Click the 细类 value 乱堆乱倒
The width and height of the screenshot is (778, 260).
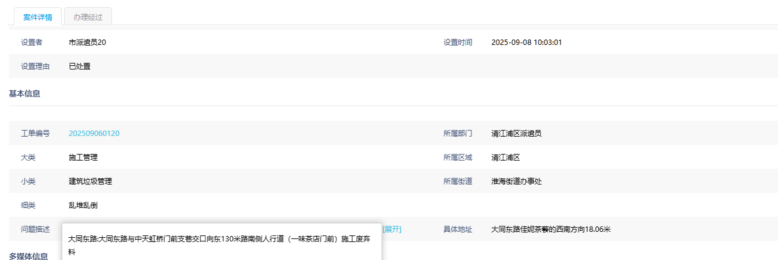coord(83,205)
